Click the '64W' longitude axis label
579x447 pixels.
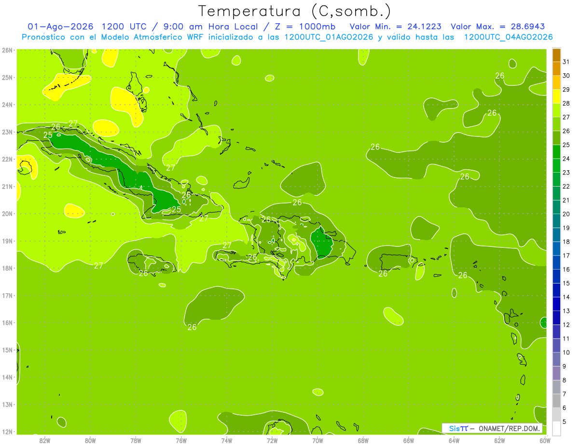click(454, 440)
